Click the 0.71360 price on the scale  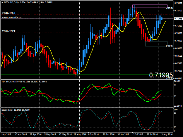coord(178,26)
